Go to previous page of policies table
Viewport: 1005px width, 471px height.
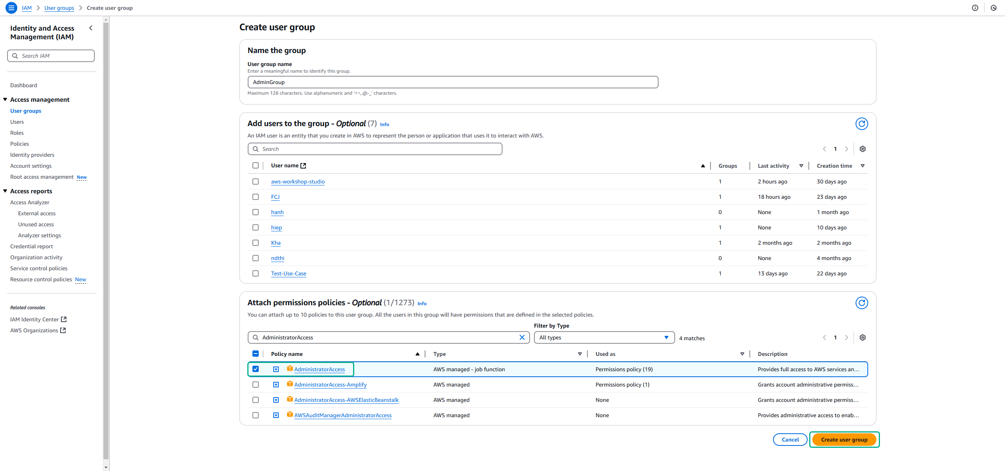click(824, 337)
